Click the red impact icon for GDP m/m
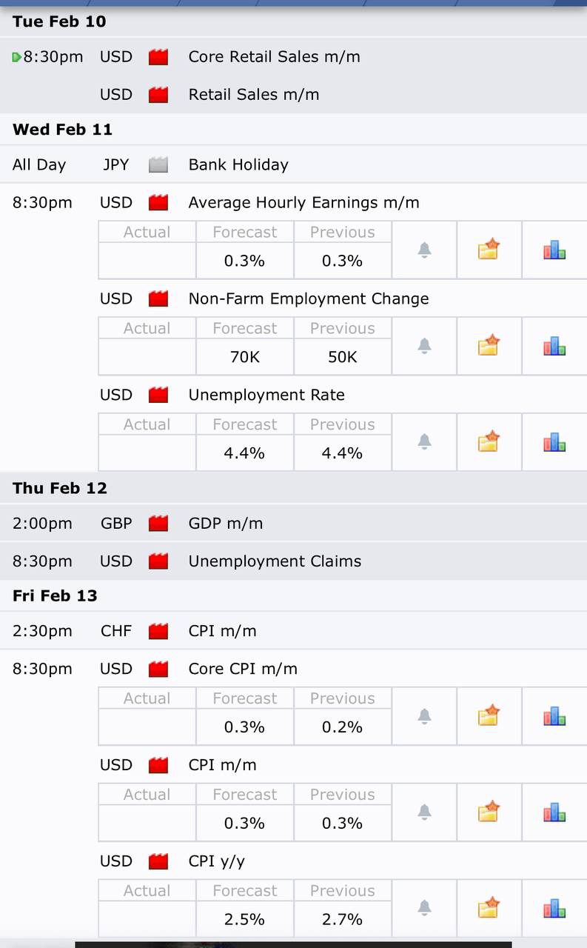Screen dimensions: 587x948 (x=158, y=524)
